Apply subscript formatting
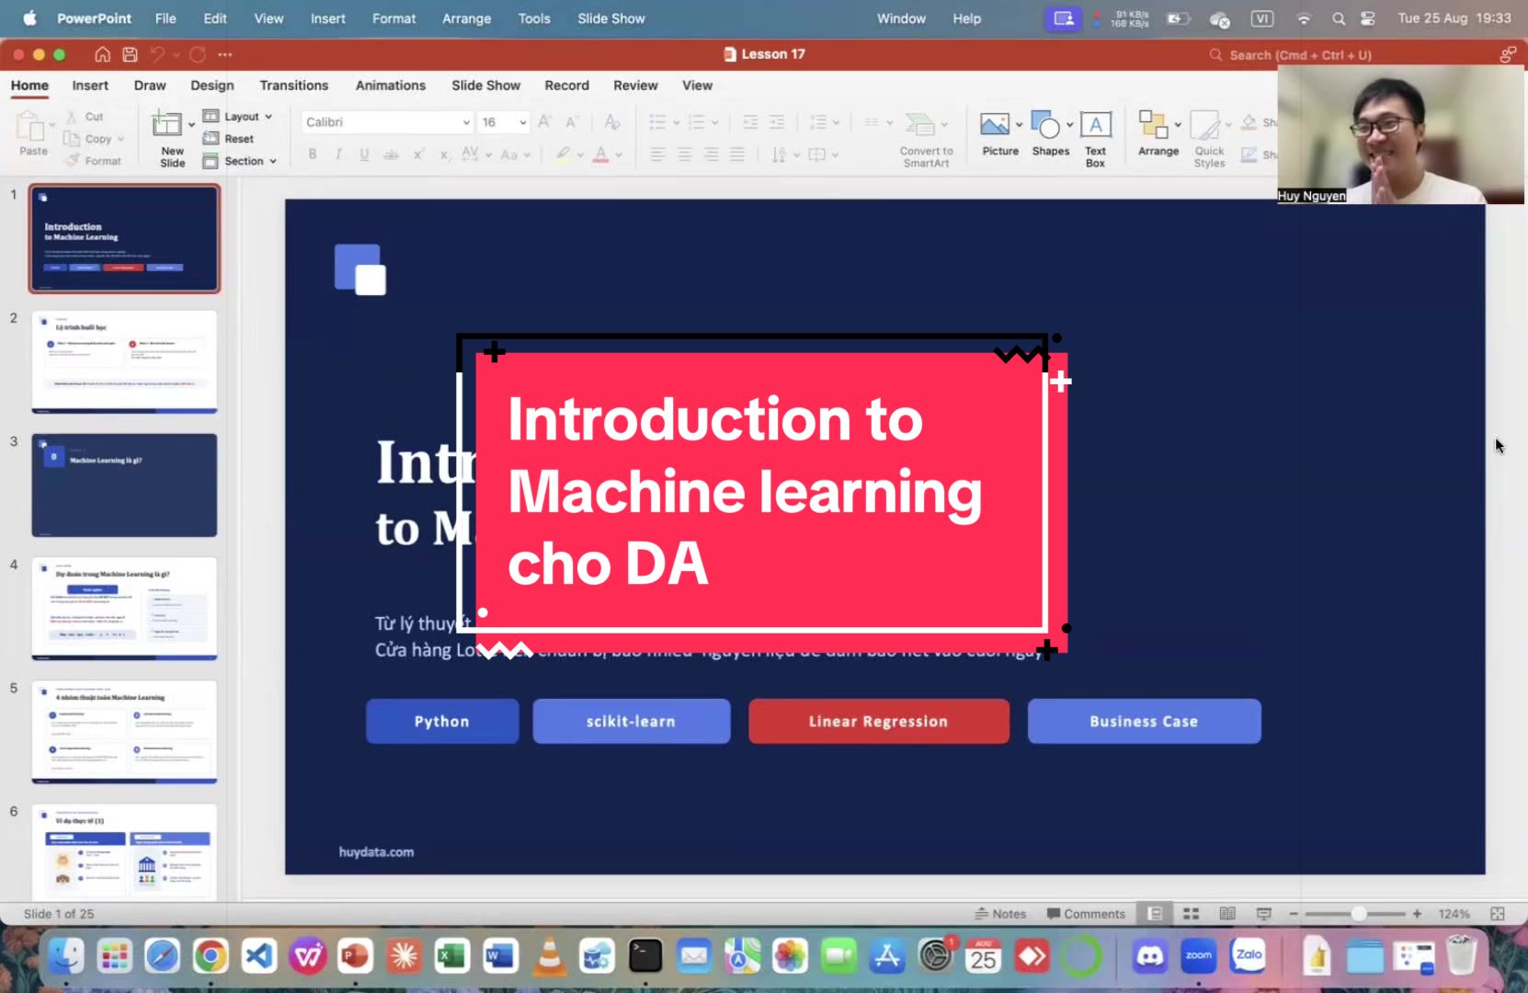Image resolution: width=1528 pixels, height=993 pixels. click(445, 154)
